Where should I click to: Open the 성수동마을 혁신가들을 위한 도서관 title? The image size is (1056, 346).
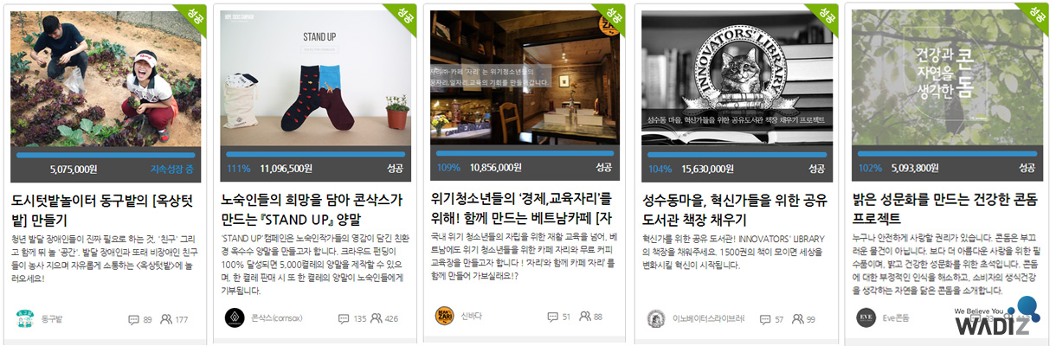(x=736, y=210)
